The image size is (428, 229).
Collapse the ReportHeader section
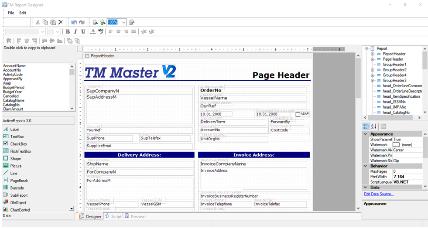click(87, 56)
